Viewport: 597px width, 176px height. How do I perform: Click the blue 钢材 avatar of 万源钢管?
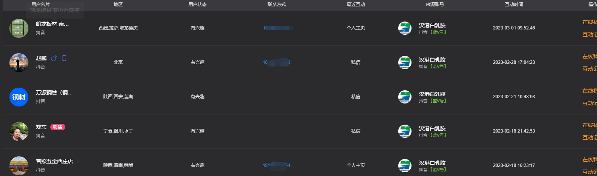pyautogui.click(x=19, y=97)
